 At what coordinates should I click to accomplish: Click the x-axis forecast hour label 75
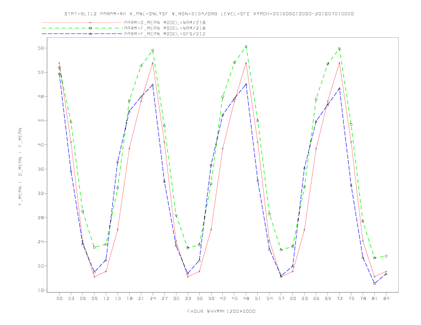351,298
